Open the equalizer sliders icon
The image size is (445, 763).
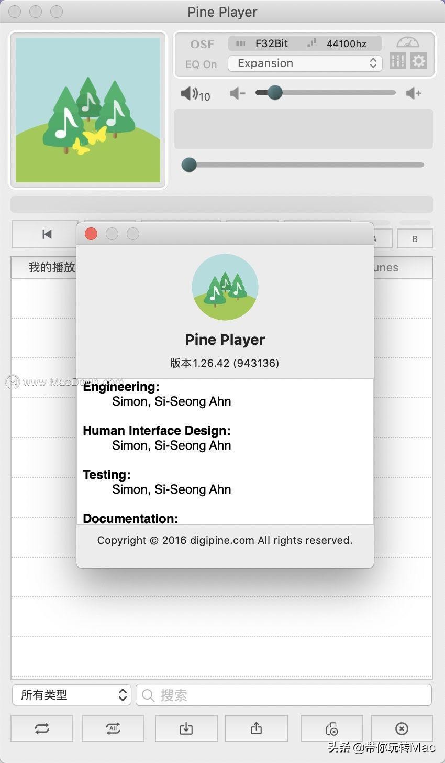(x=398, y=61)
